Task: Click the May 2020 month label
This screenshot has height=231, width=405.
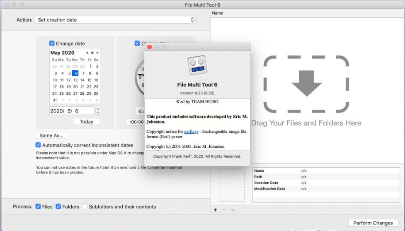Action: click(x=63, y=53)
